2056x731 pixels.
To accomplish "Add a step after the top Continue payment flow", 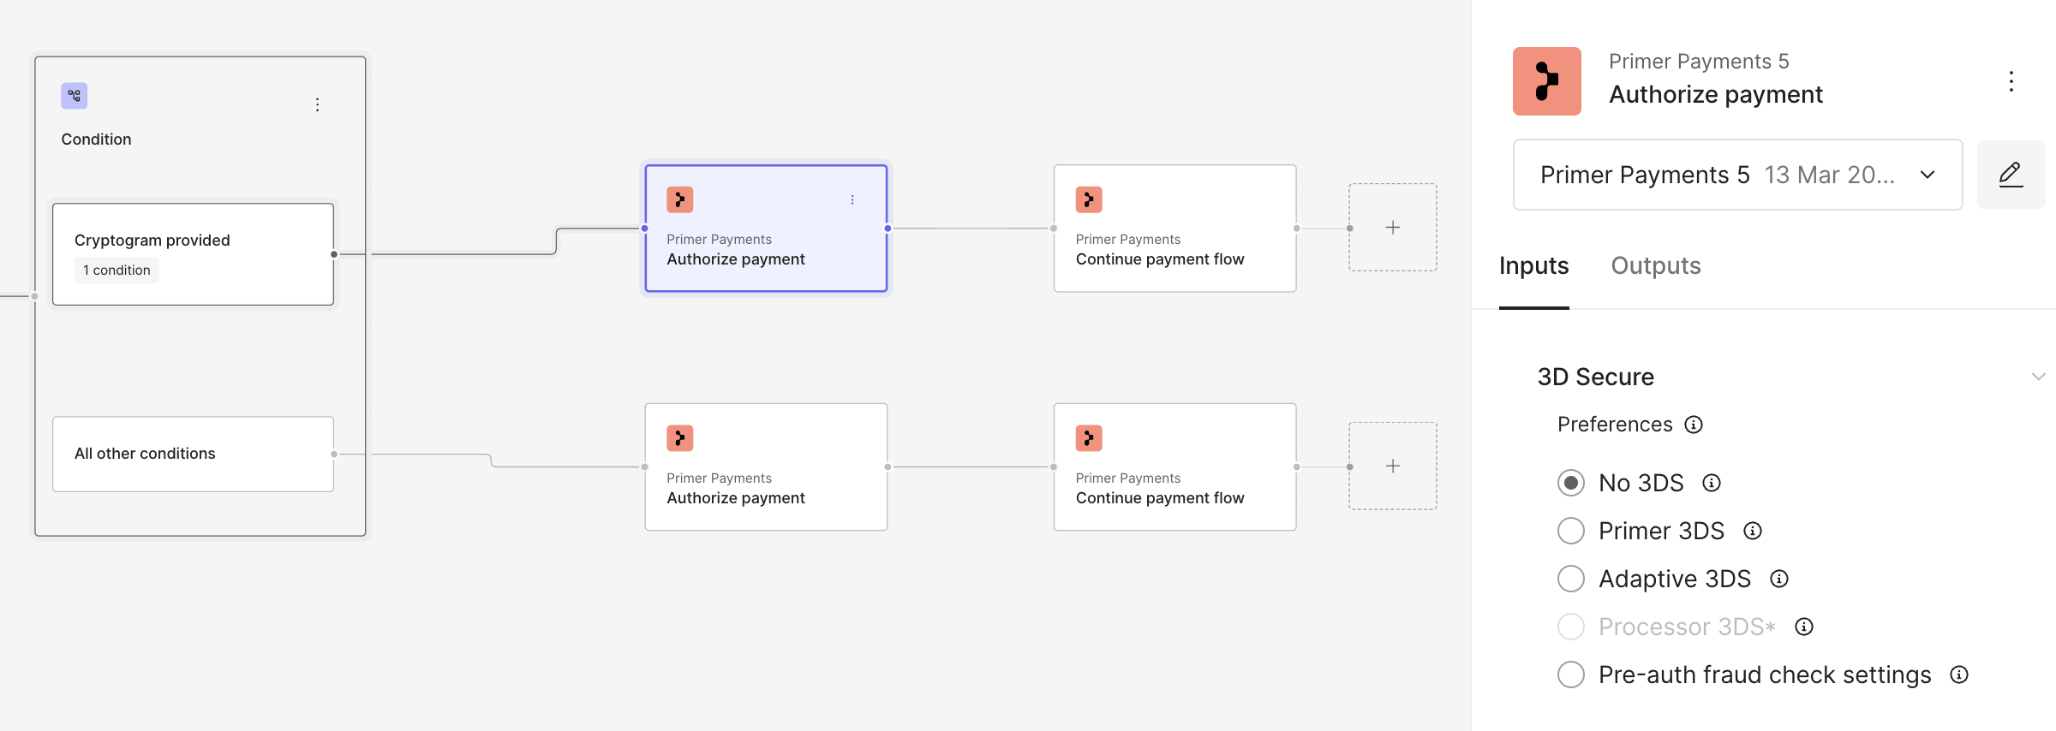I will pos(1393,228).
